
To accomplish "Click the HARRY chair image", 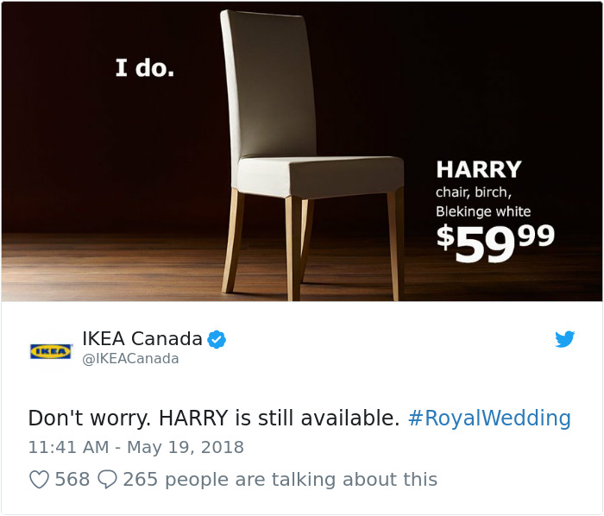I will tap(302, 151).
